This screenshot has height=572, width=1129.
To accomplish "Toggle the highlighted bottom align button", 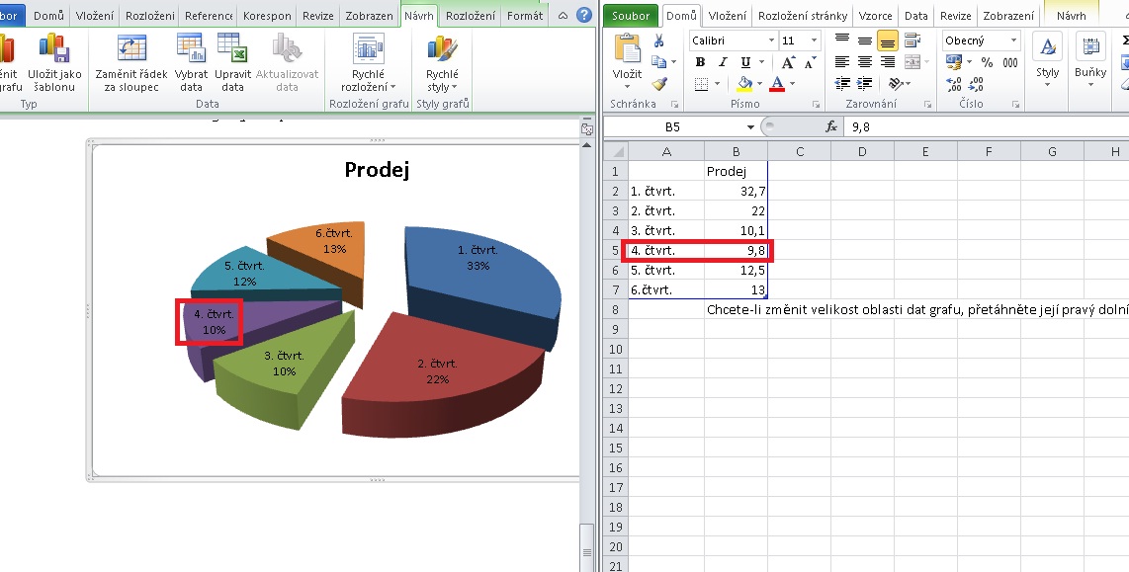I will (x=888, y=41).
